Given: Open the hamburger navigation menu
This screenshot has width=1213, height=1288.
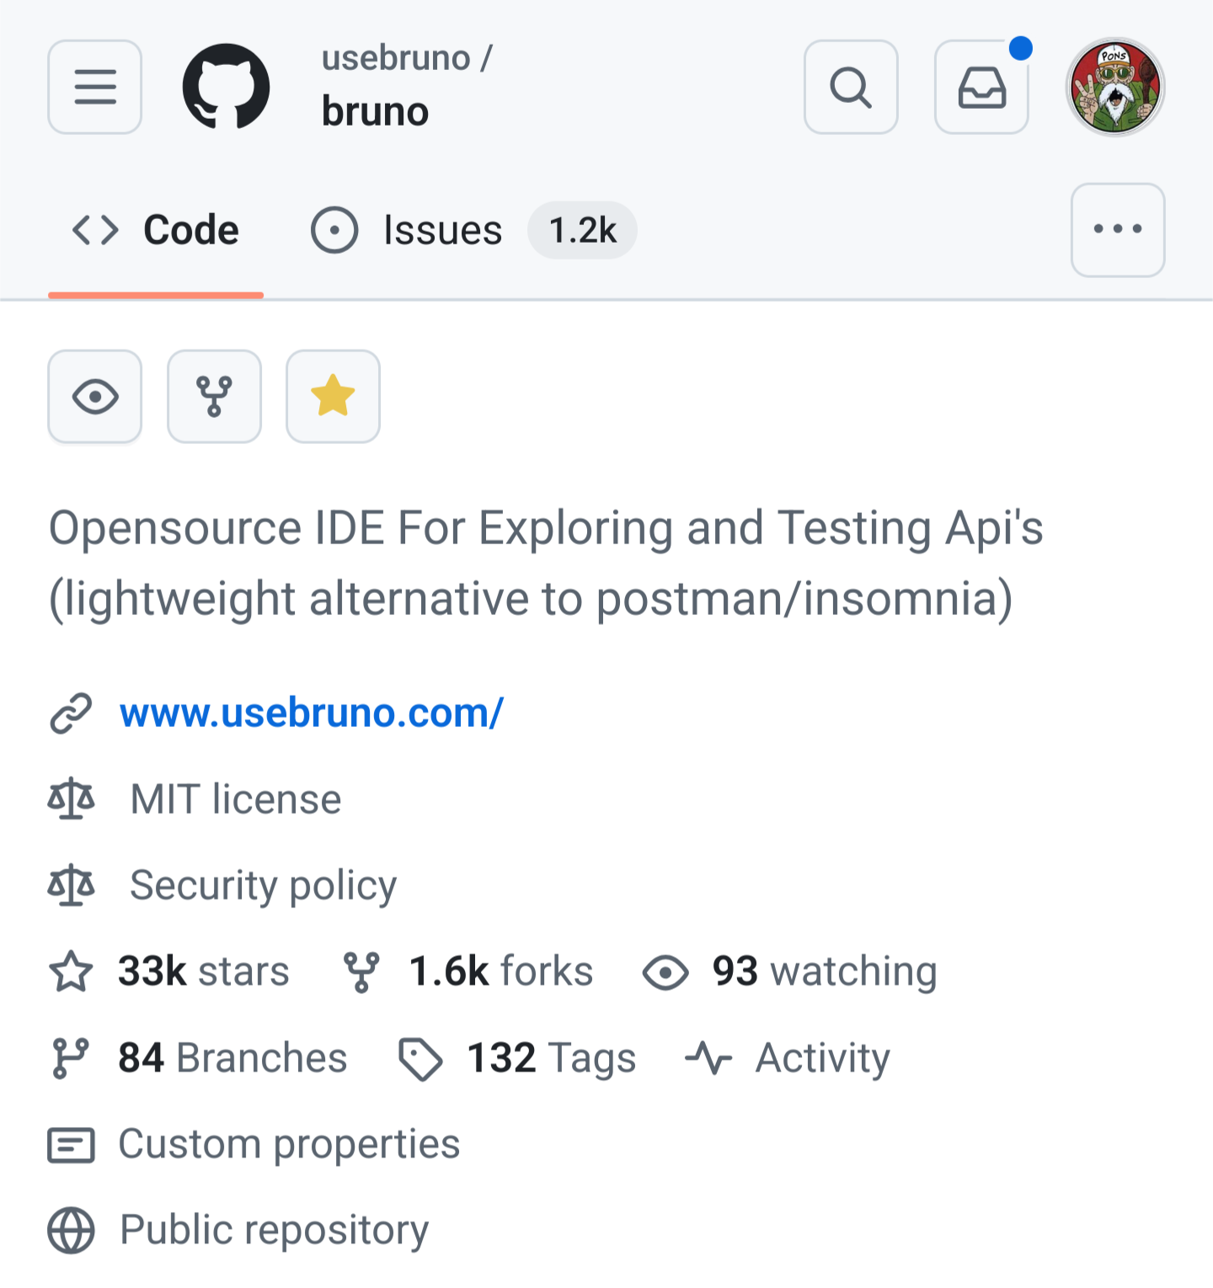Looking at the screenshot, I should pyautogui.click(x=95, y=87).
